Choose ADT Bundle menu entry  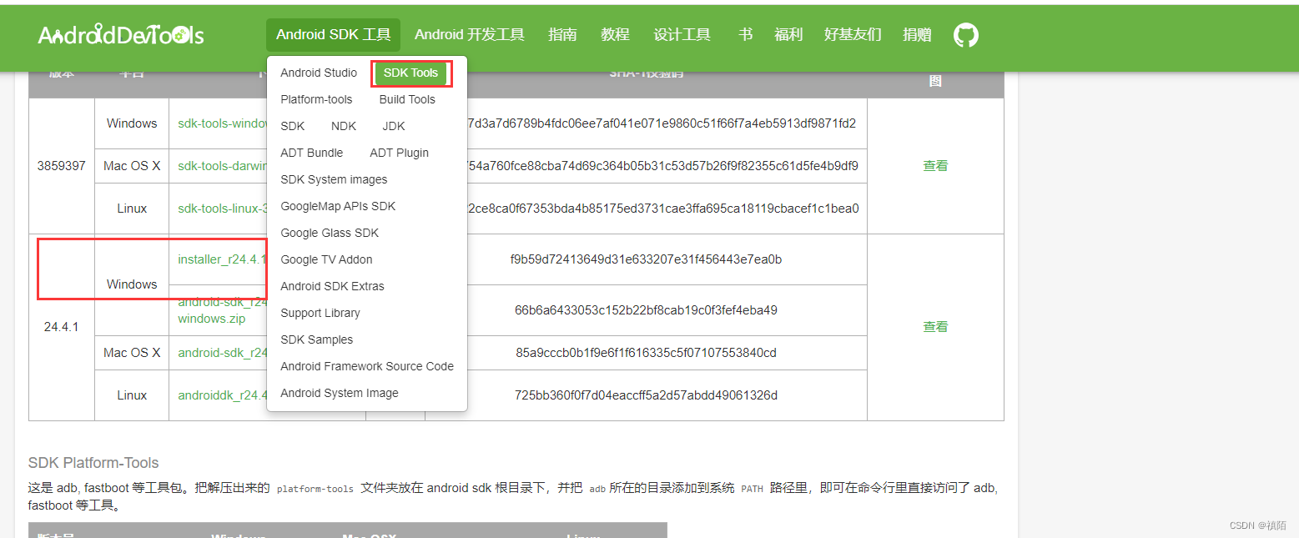point(312,153)
